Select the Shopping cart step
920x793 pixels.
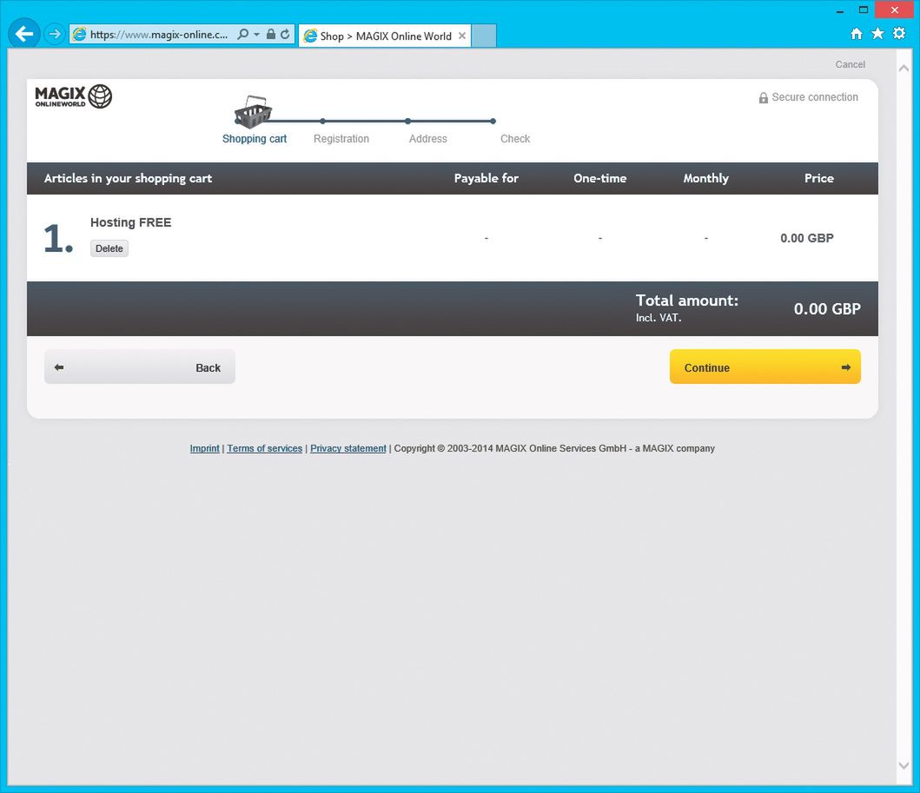point(254,138)
